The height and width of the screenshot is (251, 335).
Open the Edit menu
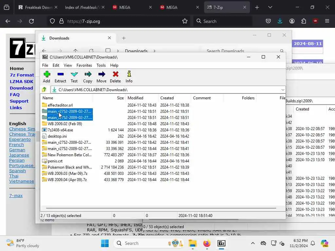click(x=56, y=65)
